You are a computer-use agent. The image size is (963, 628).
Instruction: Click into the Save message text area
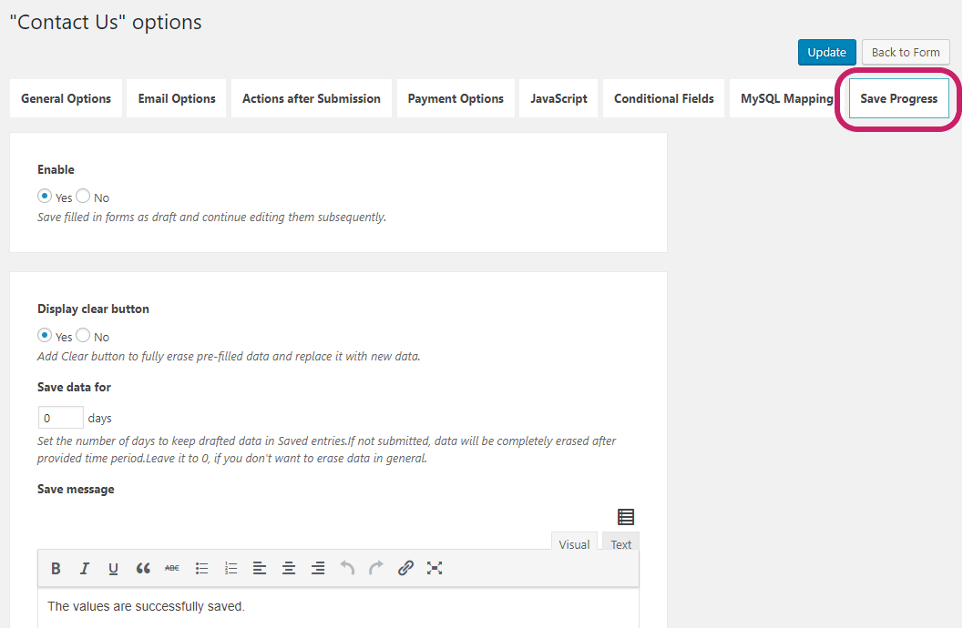tap(338, 607)
